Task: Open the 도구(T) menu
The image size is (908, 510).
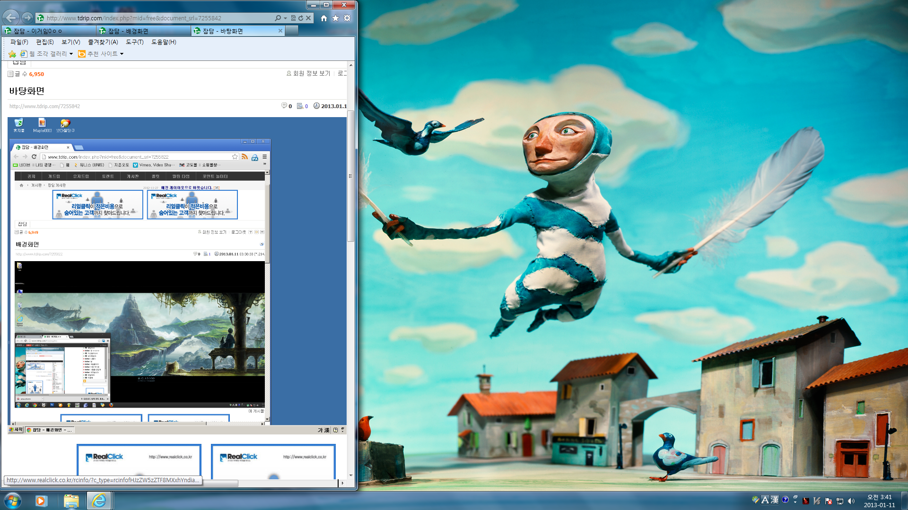Action: pos(134,42)
